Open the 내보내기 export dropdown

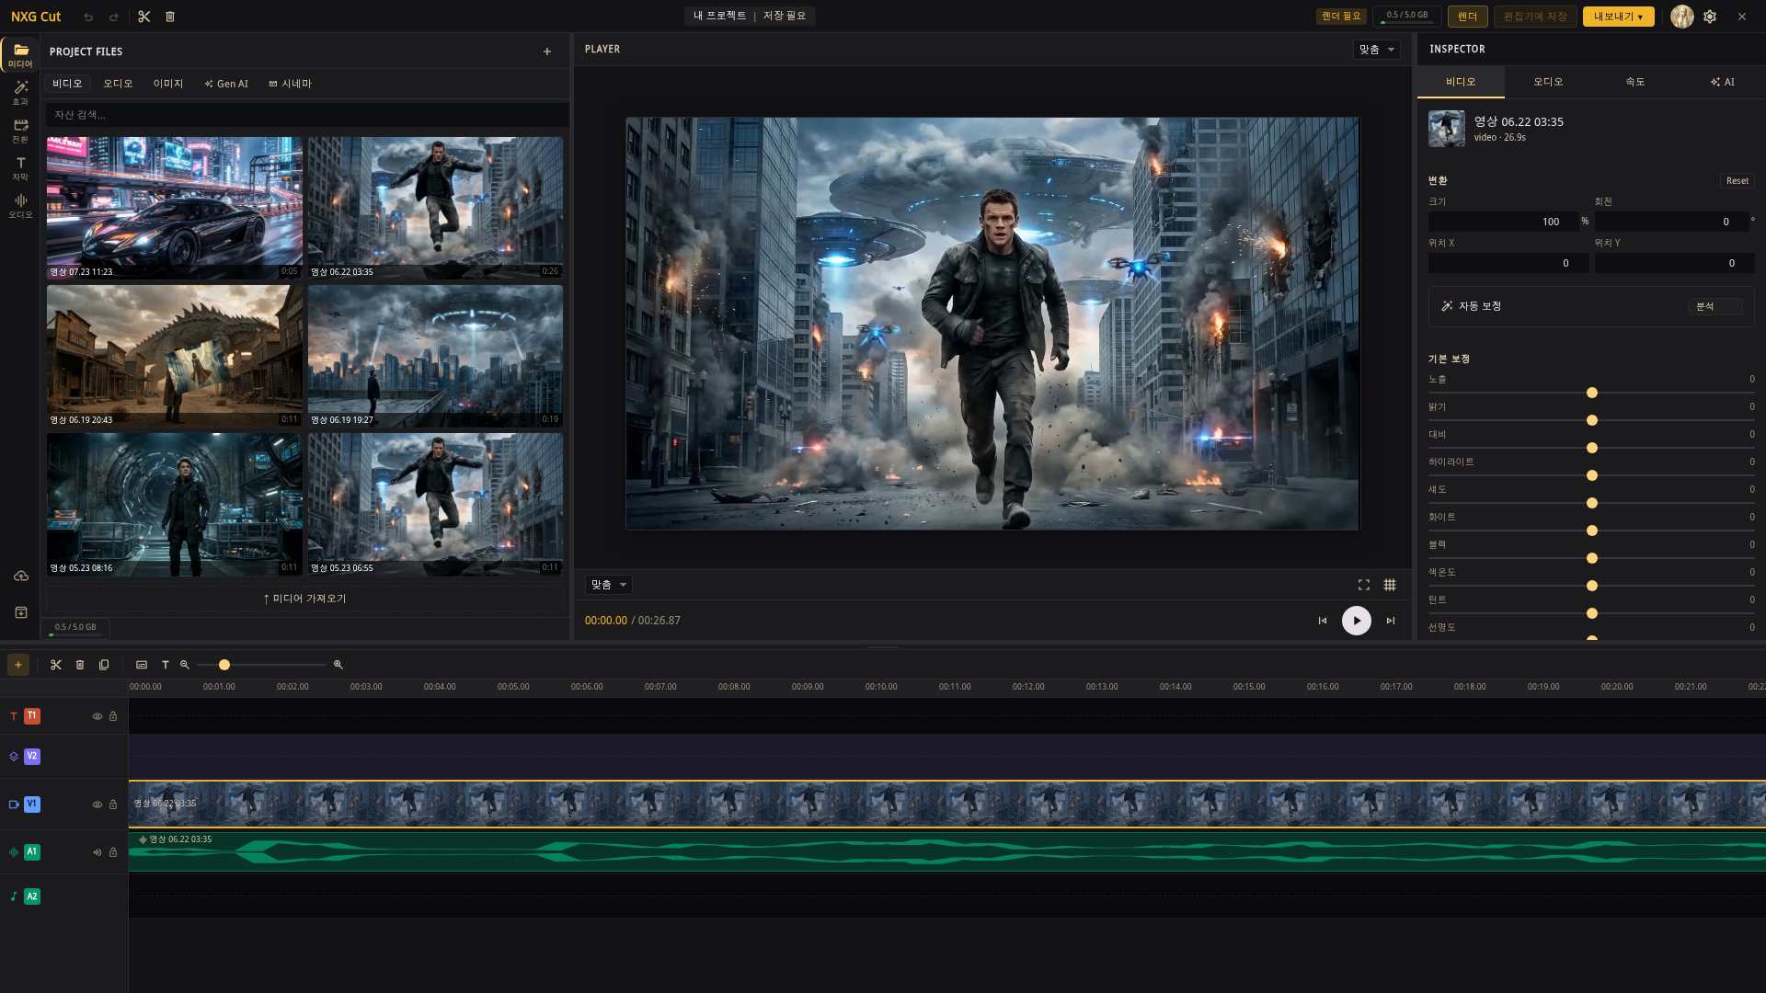(1618, 17)
